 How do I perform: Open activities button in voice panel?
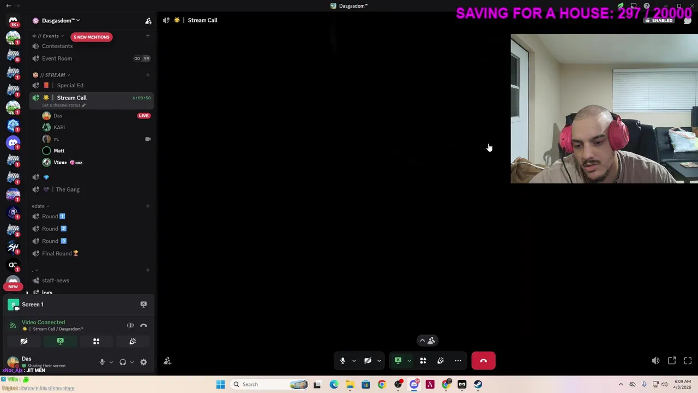pos(96,342)
